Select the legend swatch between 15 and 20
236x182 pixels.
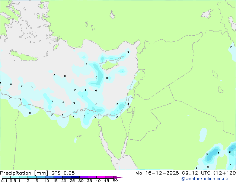(58, 177)
